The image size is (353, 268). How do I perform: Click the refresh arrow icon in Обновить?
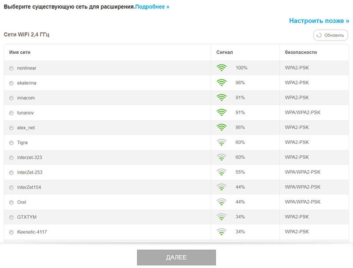tap(319, 36)
